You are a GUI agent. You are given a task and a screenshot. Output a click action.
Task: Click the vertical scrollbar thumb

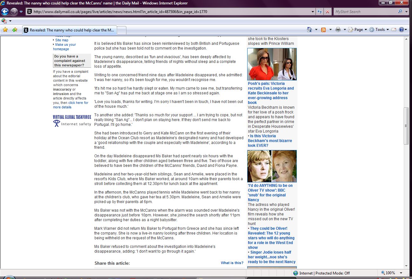point(406,126)
